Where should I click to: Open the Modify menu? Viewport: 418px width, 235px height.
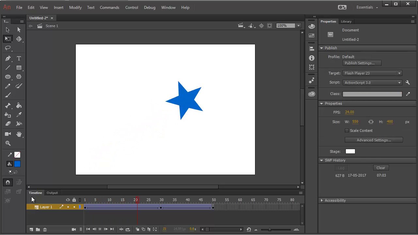tap(75, 7)
